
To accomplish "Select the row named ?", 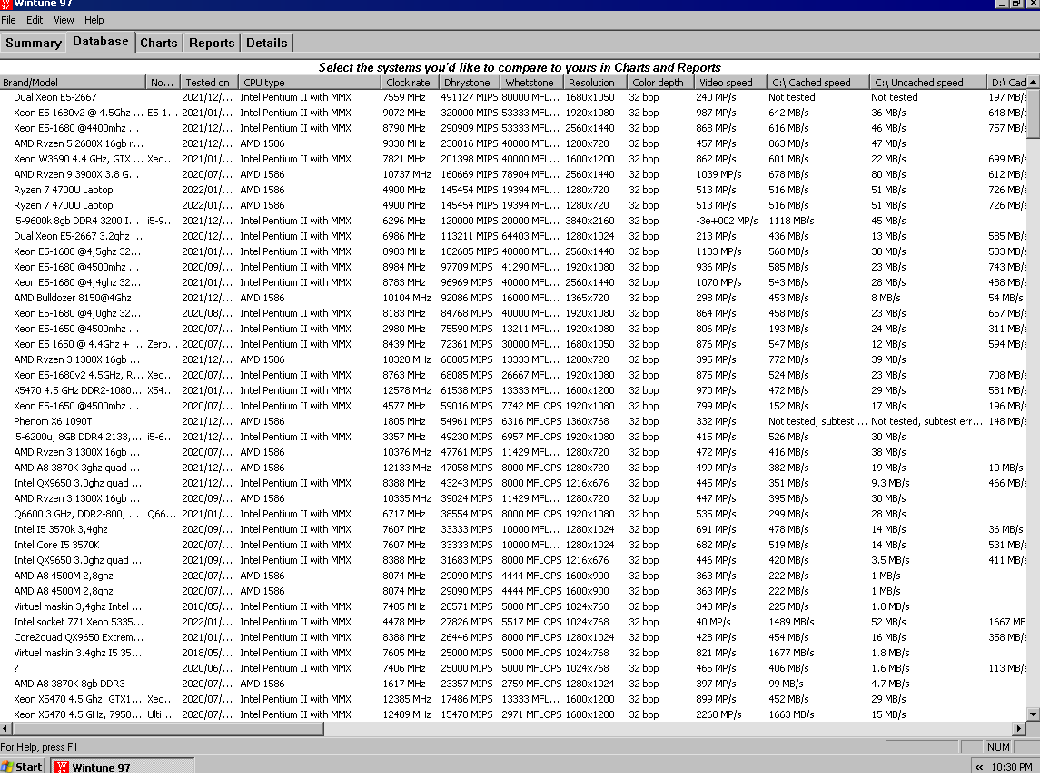I will [513, 668].
